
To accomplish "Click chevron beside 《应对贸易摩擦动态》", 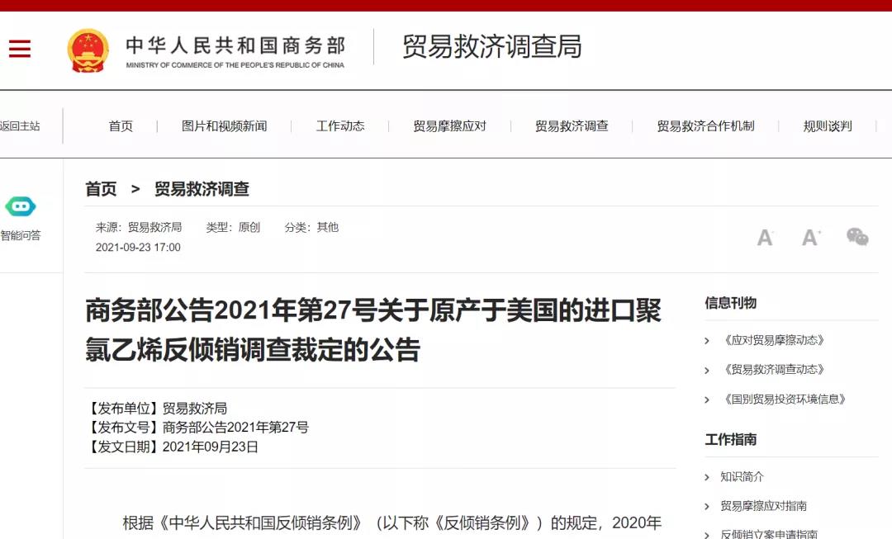I will (706, 341).
